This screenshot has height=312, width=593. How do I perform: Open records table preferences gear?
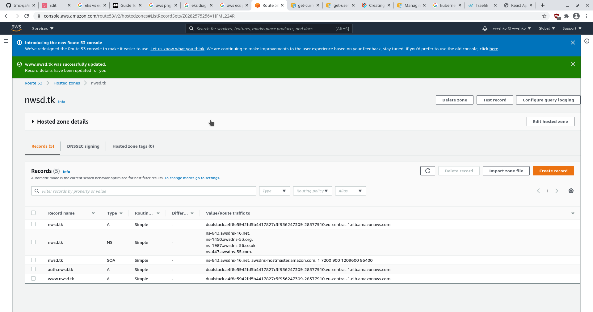pos(571,191)
